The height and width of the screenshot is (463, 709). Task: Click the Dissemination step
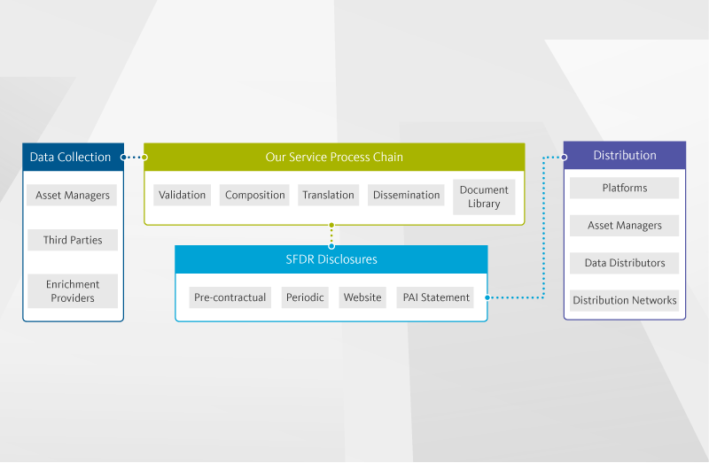[406, 195]
